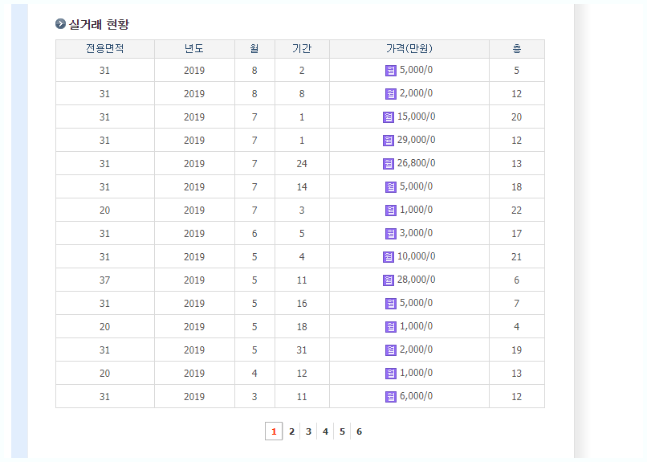The height and width of the screenshot is (462, 647).
Task: Click the floor cell showing 17
Action: 517,234
